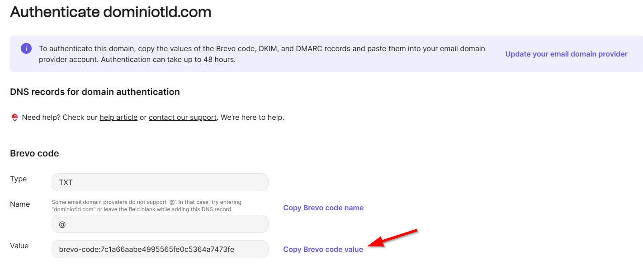The width and height of the screenshot is (643, 265).
Task: Click the DNS records for domain authentication heading
Action: (95, 92)
